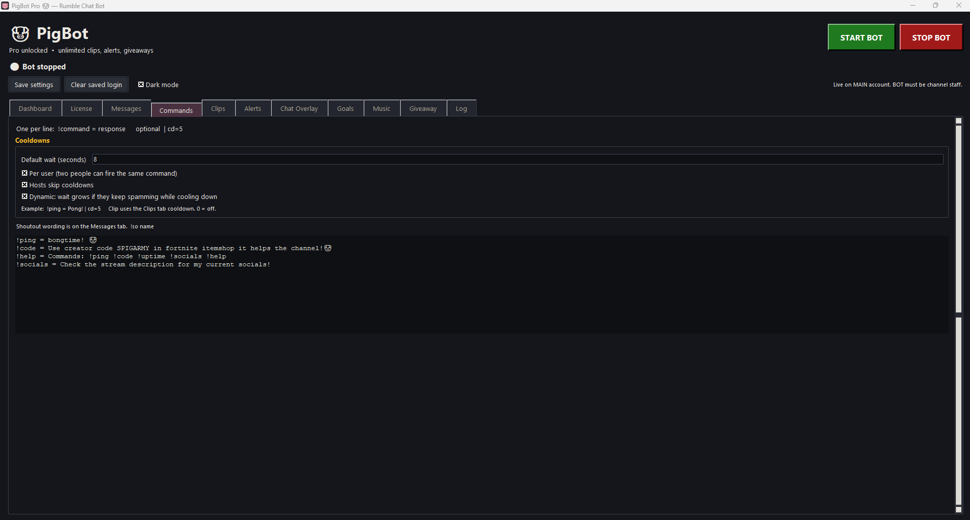Select the Commands tab

point(176,110)
